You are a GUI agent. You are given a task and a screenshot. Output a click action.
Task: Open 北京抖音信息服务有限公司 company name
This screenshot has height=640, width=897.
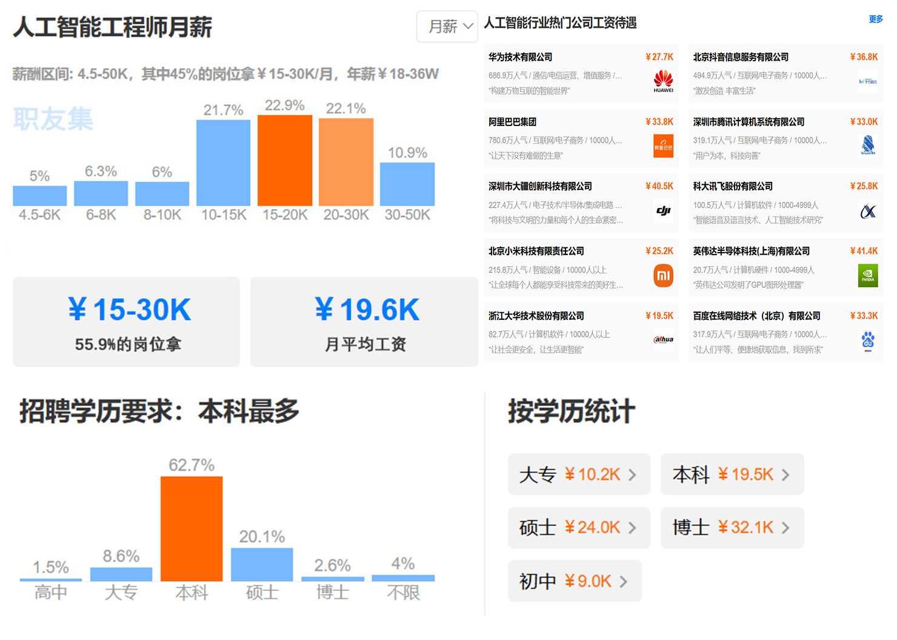click(x=741, y=57)
